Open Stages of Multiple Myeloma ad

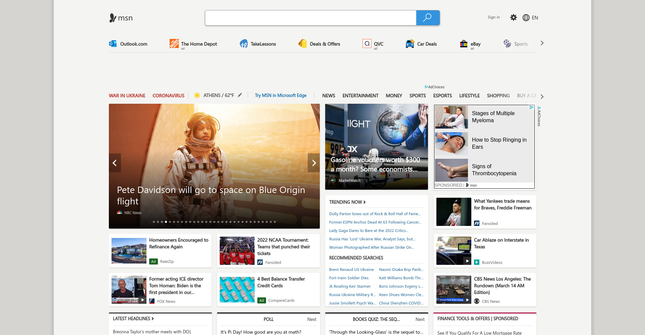coord(484,117)
